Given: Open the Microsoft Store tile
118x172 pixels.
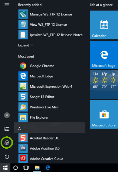Looking at the screenshot, I should click(104, 114).
